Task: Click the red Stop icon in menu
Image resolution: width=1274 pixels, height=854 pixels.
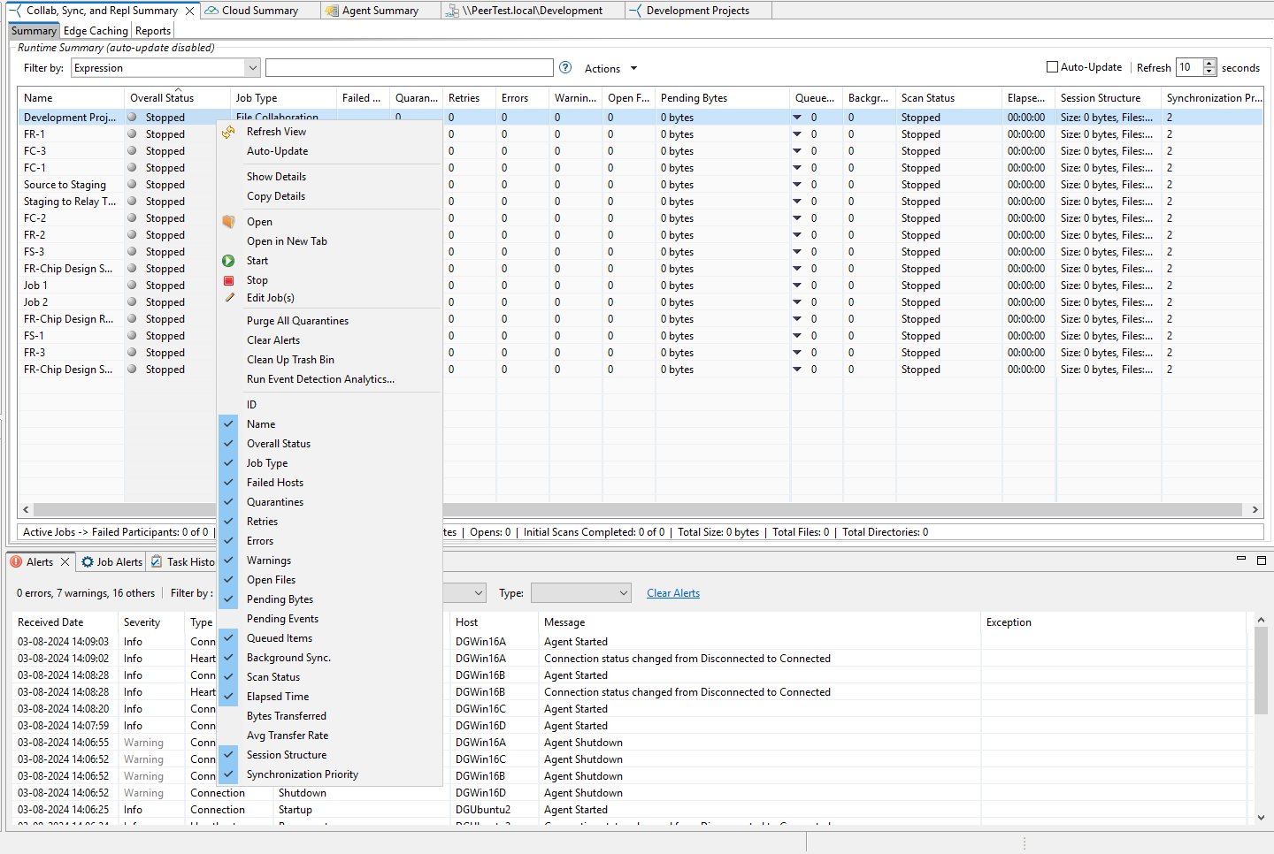Action: 228,280
